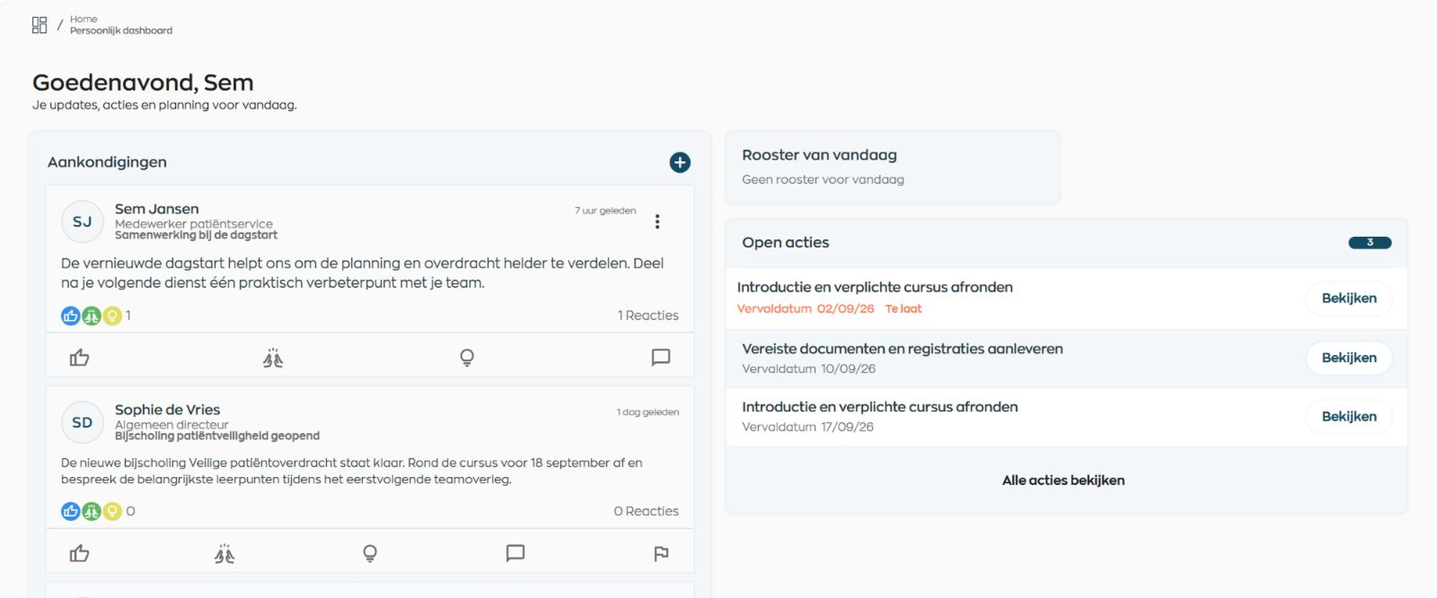
Task: Like Sophie de Vries's announcement with thumbs-up
Action: pos(79,554)
